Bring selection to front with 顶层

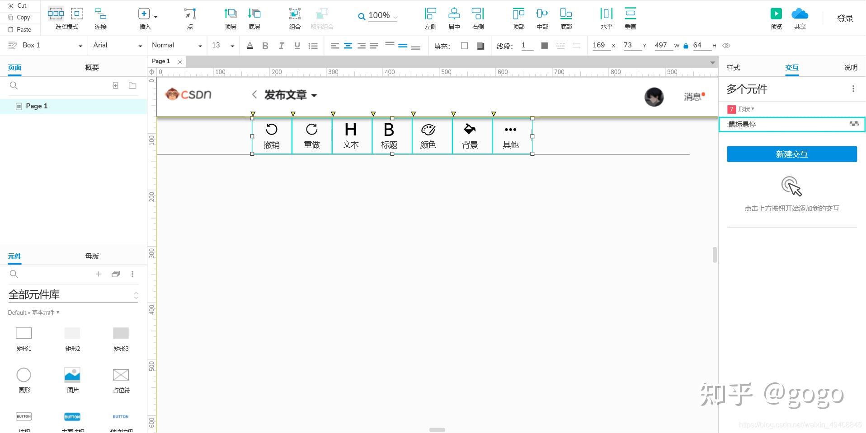(x=231, y=19)
